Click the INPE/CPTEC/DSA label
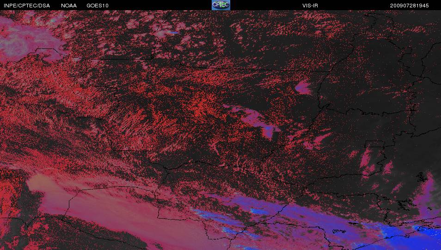This screenshot has height=250, width=441. point(27,6)
